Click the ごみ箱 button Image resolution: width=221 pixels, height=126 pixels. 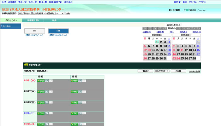[x=178, y=71]
